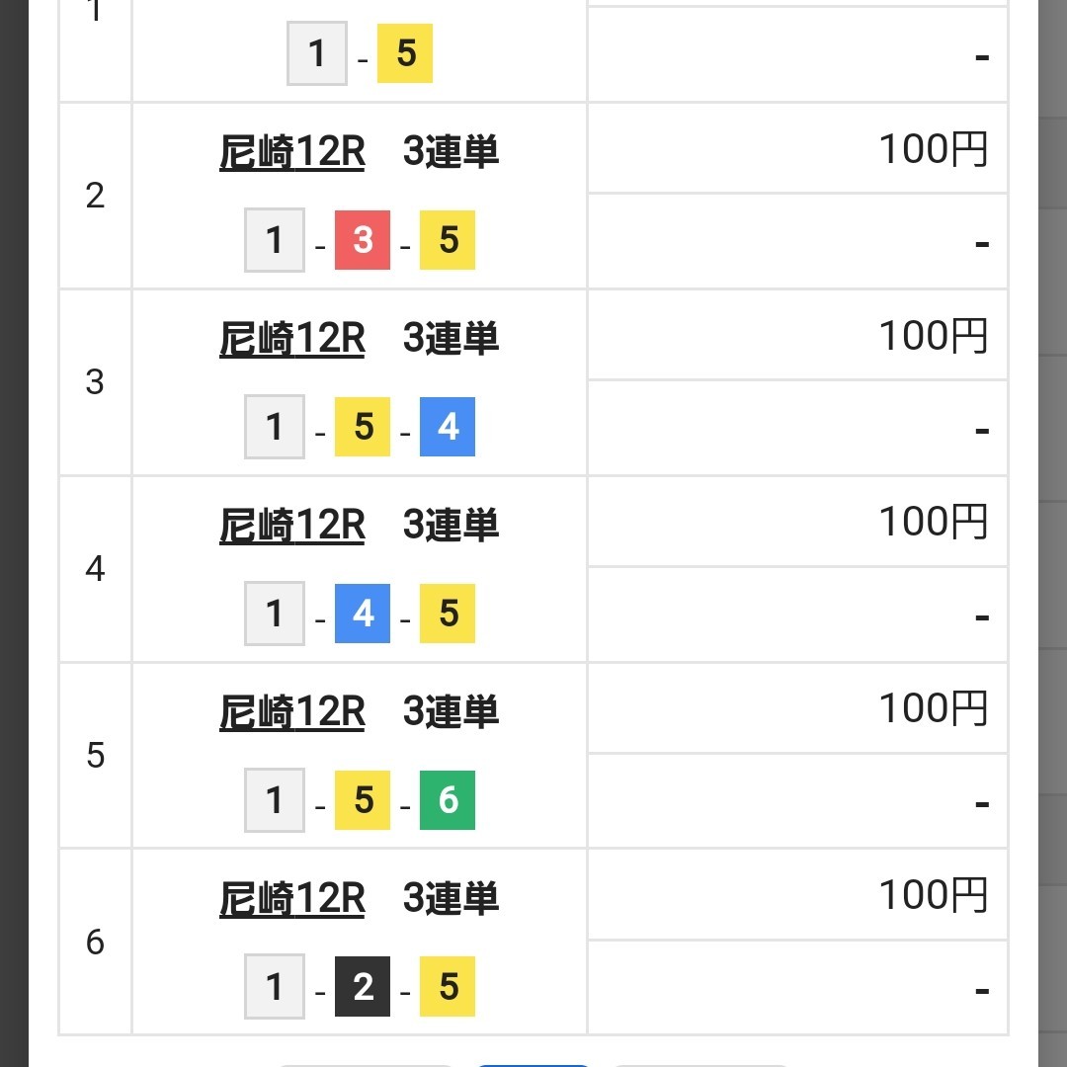Select the black boat number 2 badge
1067x1067 pixels.
363,987
